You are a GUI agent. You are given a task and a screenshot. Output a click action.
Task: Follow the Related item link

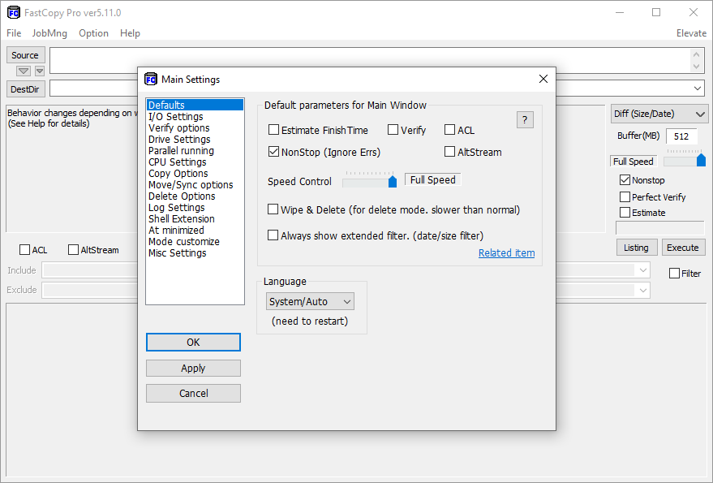[506, 253]
